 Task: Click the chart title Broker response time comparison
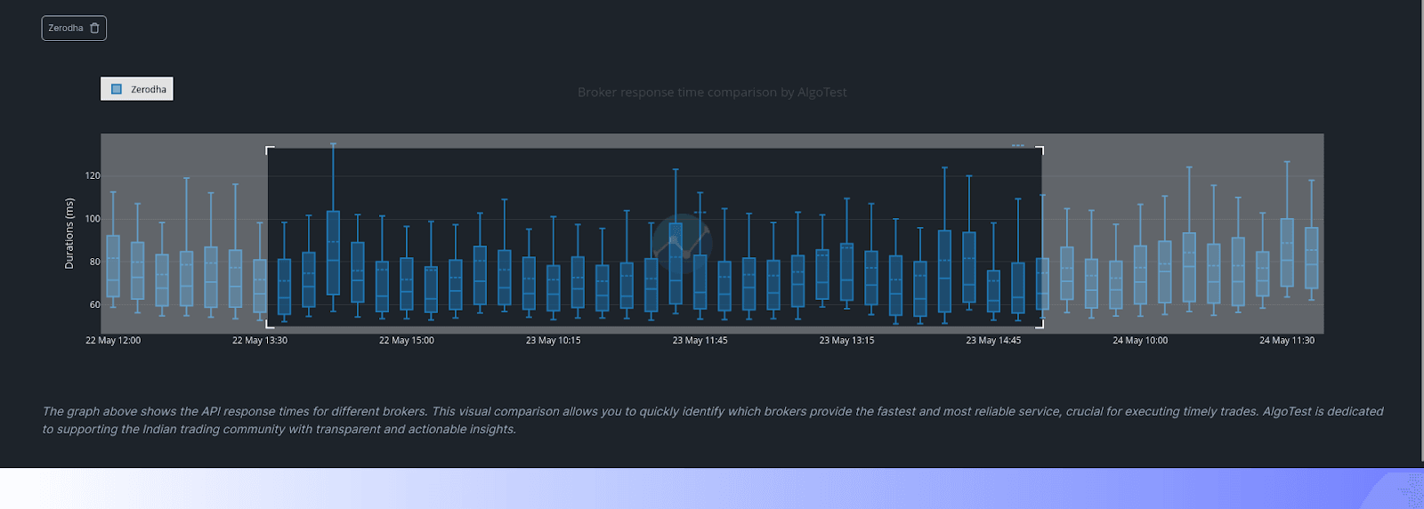tap(712, 93)
